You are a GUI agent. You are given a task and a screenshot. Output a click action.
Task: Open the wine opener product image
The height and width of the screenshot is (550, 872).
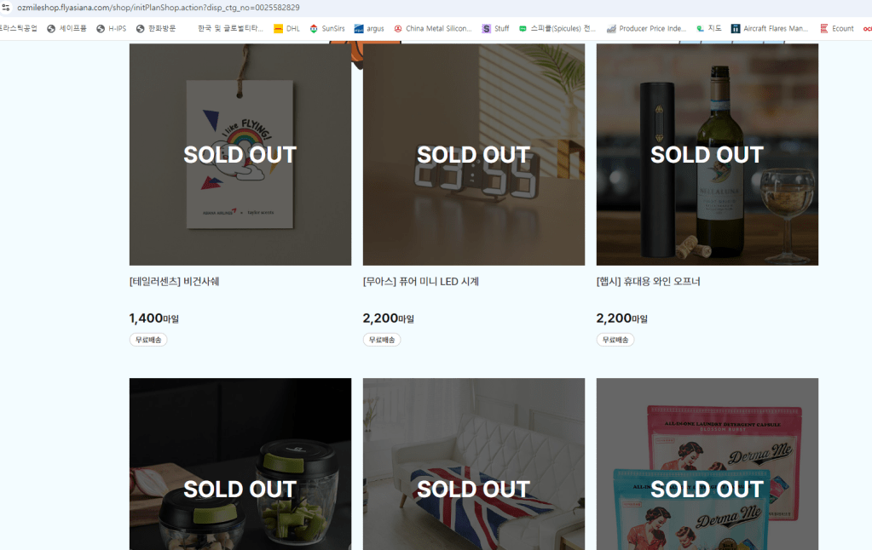point(707,155)
